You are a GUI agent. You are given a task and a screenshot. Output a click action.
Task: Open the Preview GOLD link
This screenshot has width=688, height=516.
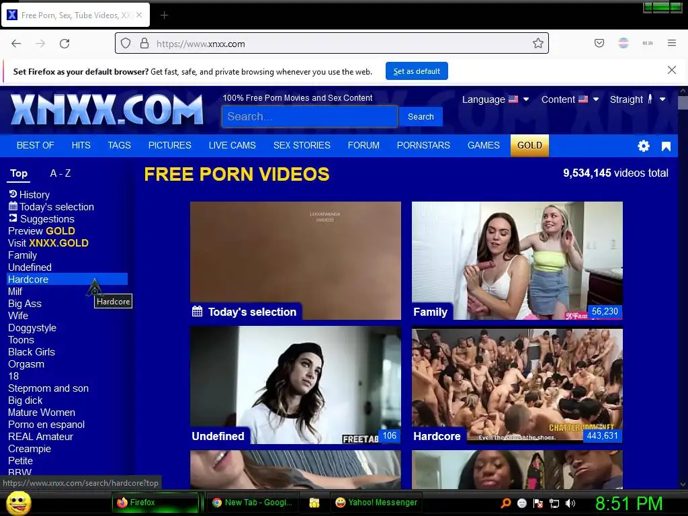pyautogui.click(x=41, y=231)
